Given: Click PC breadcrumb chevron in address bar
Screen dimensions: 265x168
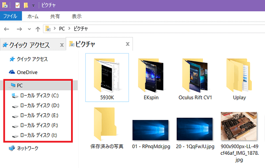Looking at the screenshot, I should click(x=69, y=29).
